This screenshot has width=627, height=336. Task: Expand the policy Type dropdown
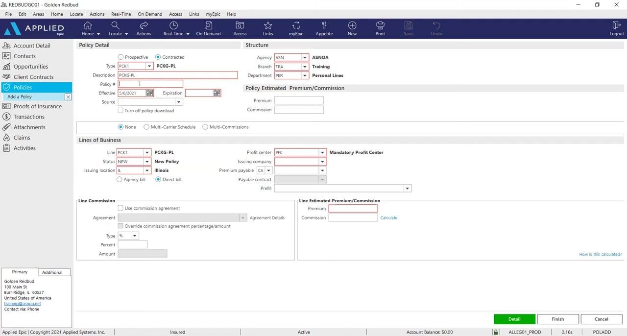(149, 66)
